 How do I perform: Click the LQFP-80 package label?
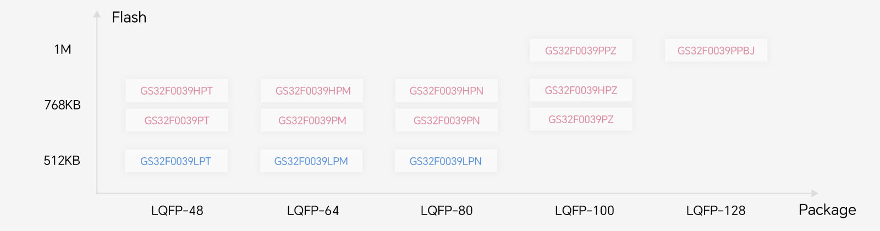tap(447, 211)
